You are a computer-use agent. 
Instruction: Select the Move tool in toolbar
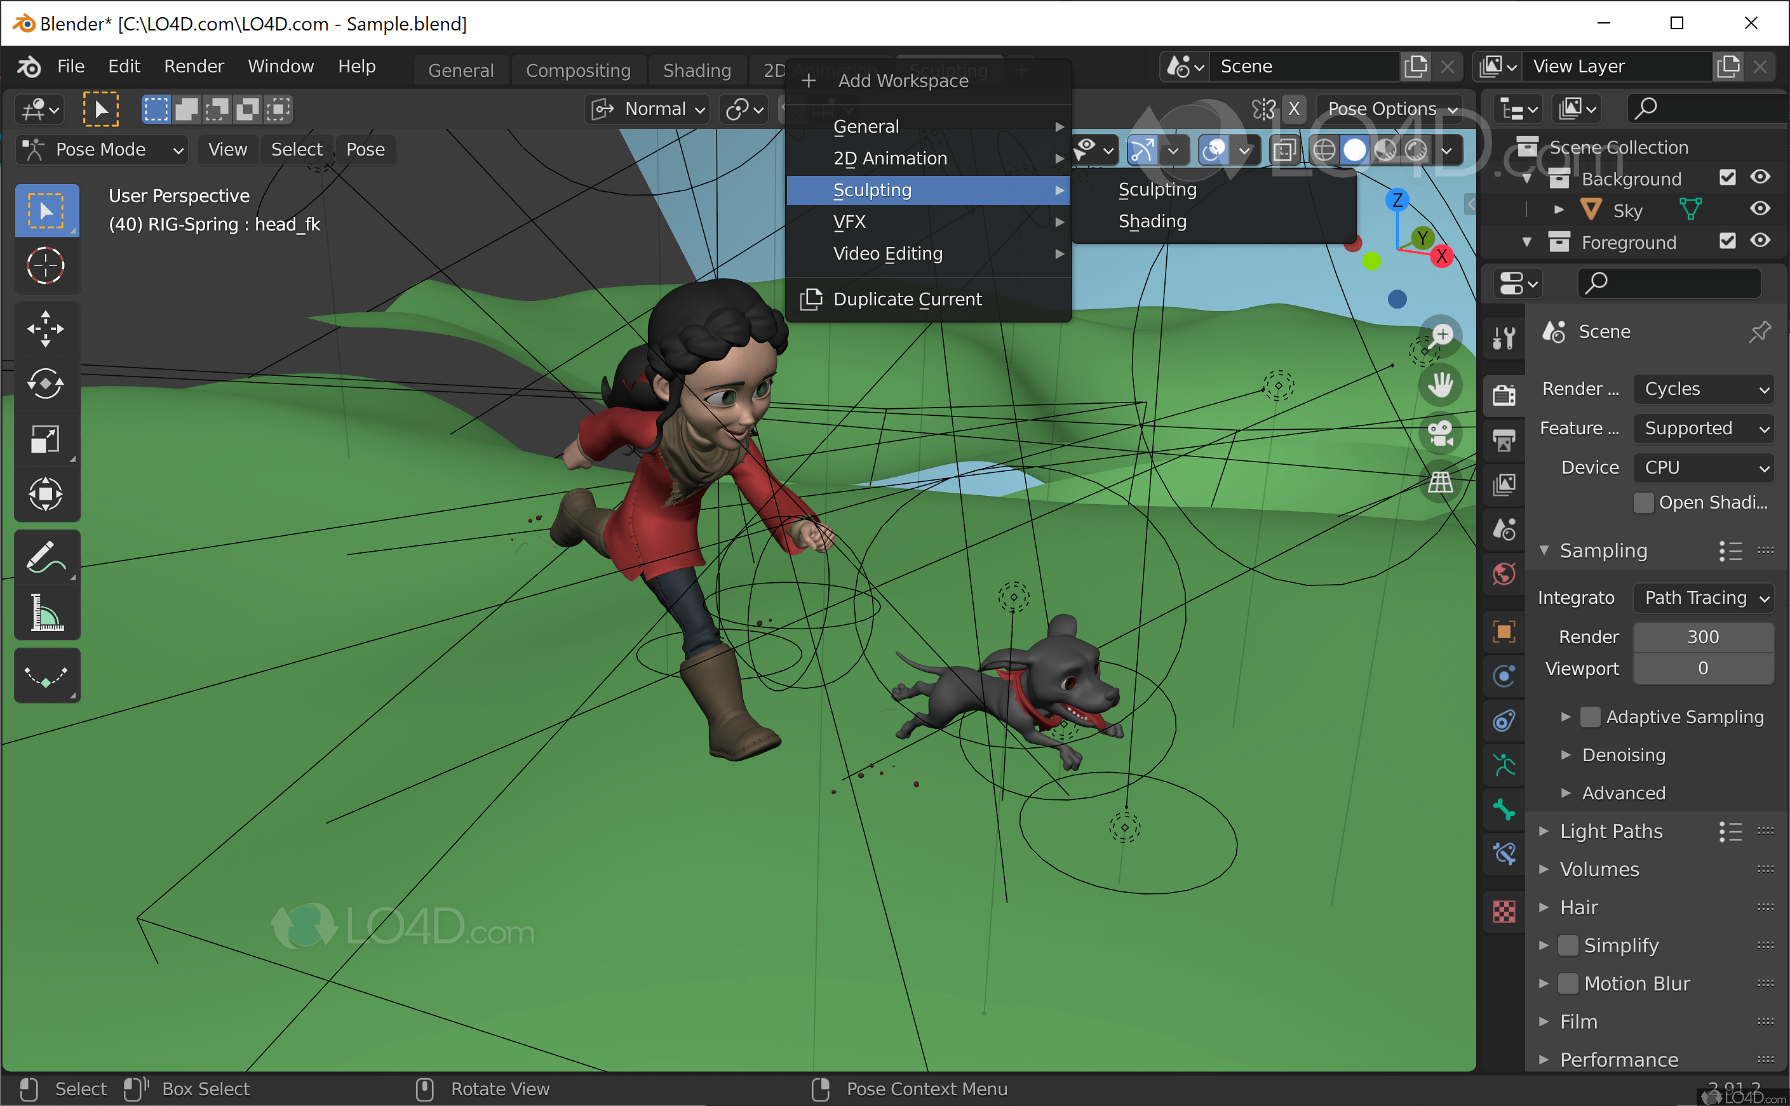(x=45, y=328)
